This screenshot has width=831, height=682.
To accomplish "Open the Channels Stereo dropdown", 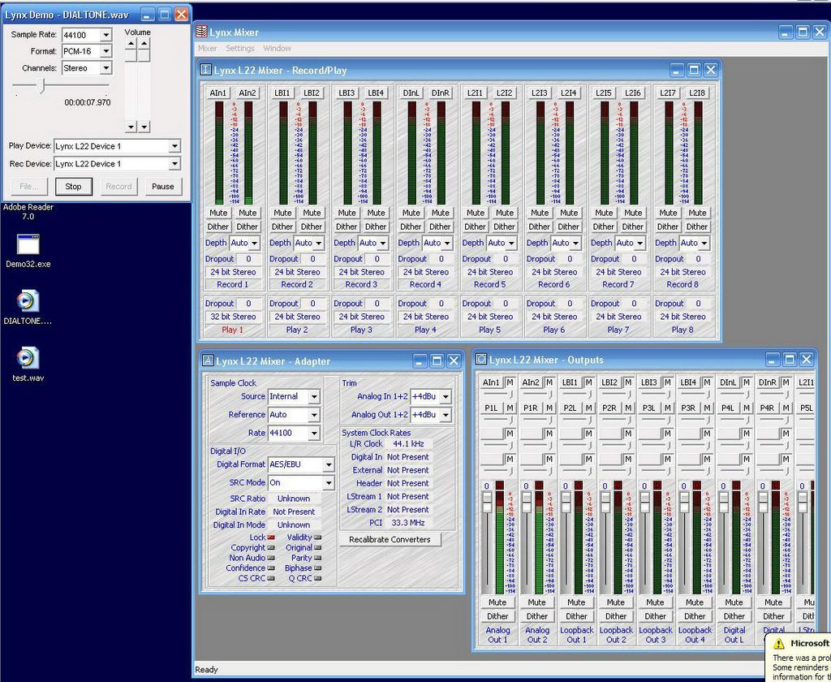I will (106, 68).
